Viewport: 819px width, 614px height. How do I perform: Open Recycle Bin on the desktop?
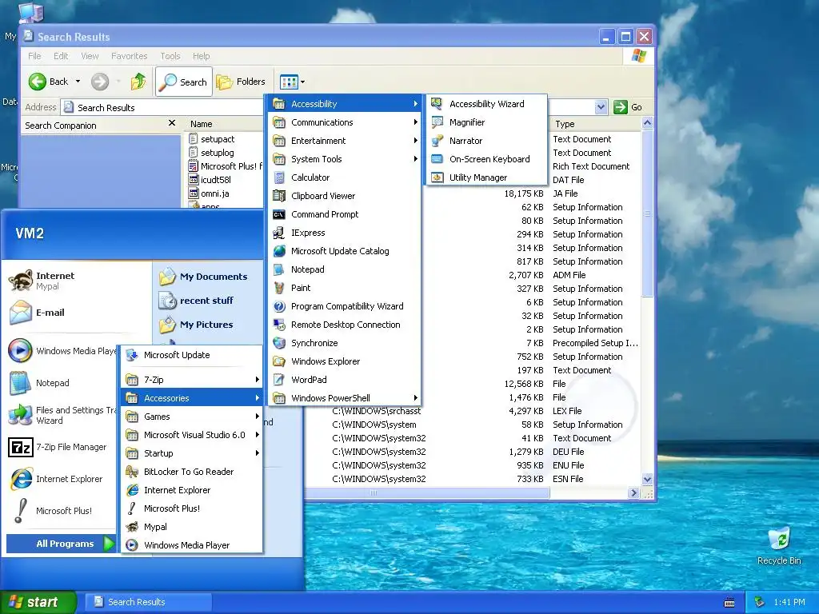tap(779, 546)
